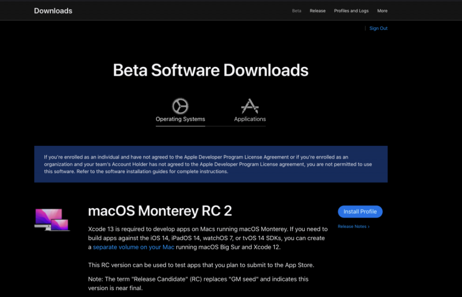Click the Release Candidate note text
Viewport: 462px width, 297px height.
[x=198, y=283]
